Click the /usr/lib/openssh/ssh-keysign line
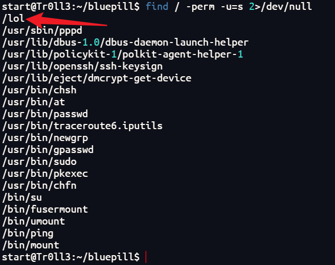Screen dimensions: 335x265 82,66
